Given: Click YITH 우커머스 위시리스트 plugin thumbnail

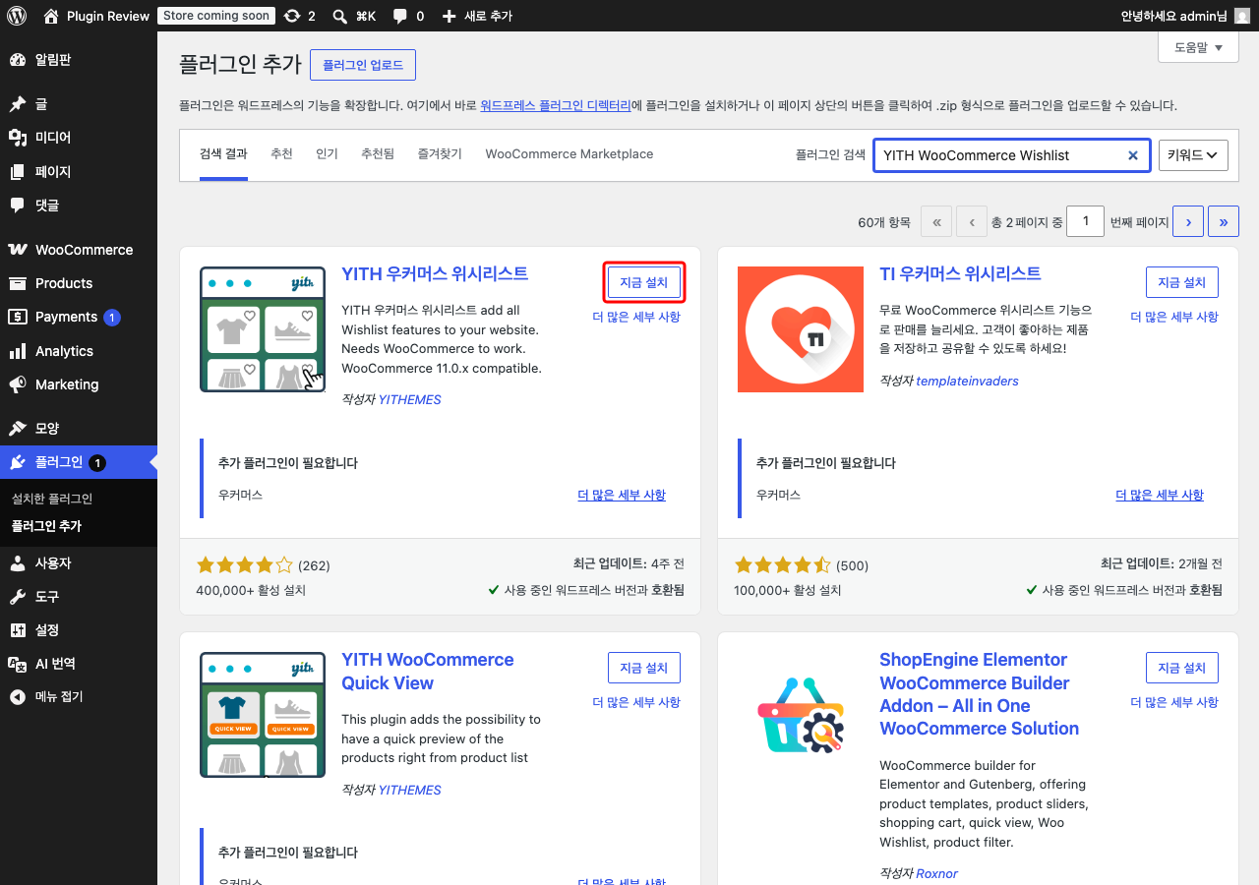Looking at the screenshot, I should (x=263, y=329).
